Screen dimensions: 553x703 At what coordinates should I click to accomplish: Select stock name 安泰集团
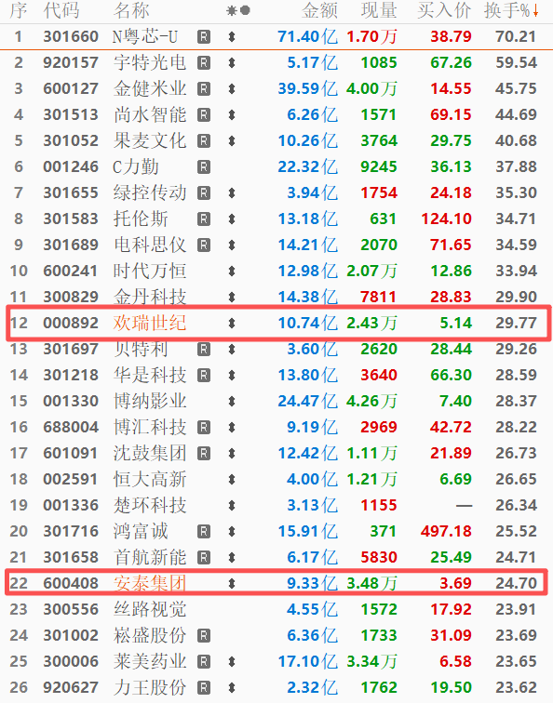tap(150, 583)
